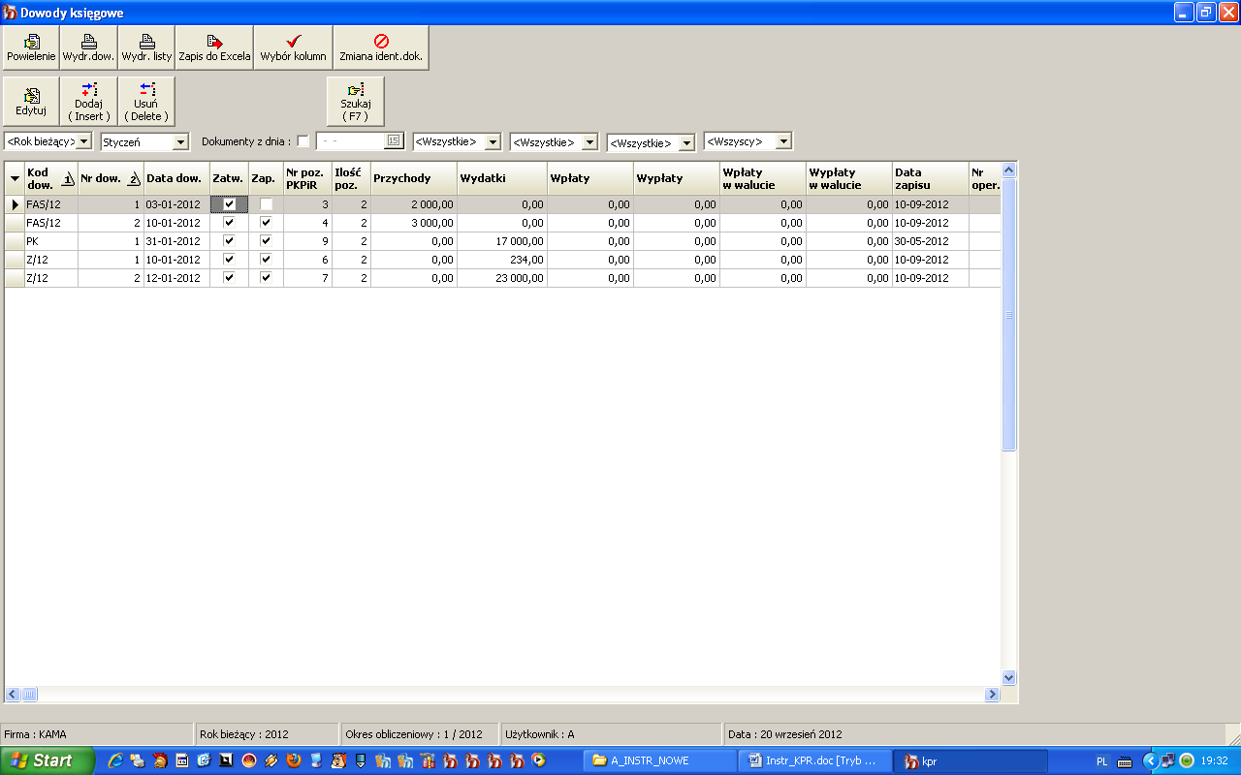Select the date cell 30-05-2012

(930, 241)
